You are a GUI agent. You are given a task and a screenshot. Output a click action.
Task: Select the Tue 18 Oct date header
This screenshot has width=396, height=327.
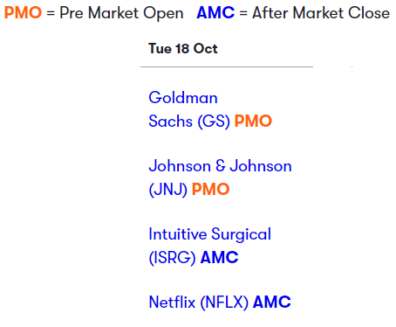(x=183, y=48)
